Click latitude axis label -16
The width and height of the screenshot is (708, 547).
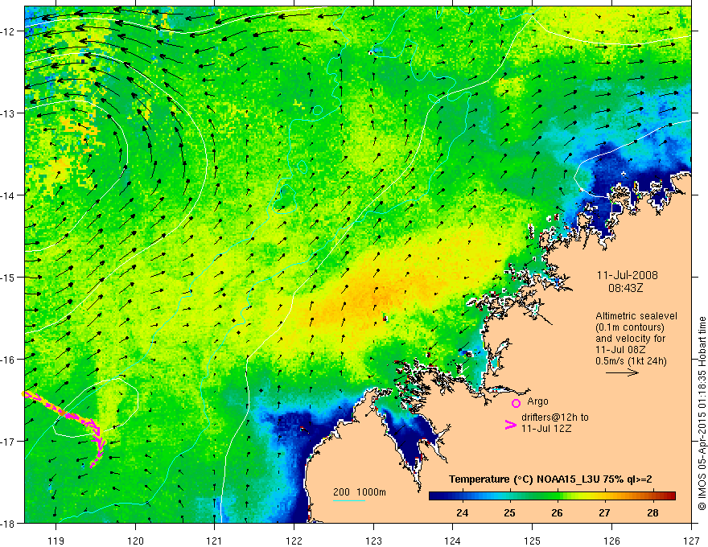tap(8, 360)
